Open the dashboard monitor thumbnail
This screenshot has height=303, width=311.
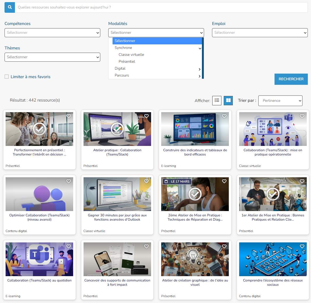[195, 129]
